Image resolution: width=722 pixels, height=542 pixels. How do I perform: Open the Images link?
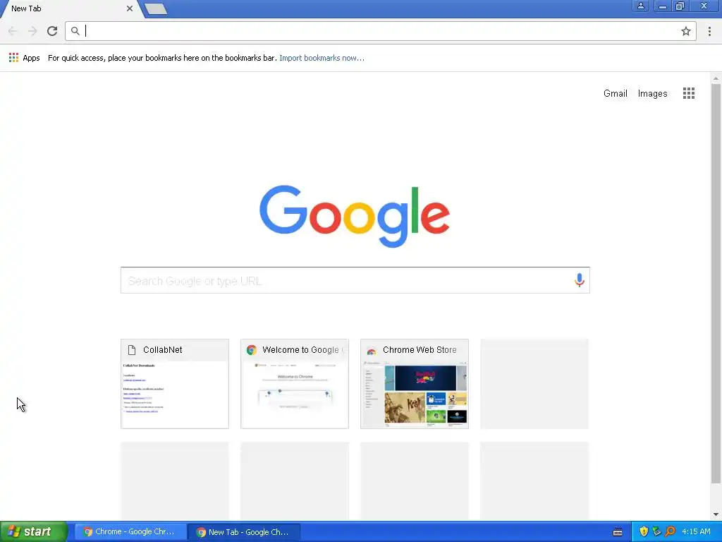tap(652, 93)
